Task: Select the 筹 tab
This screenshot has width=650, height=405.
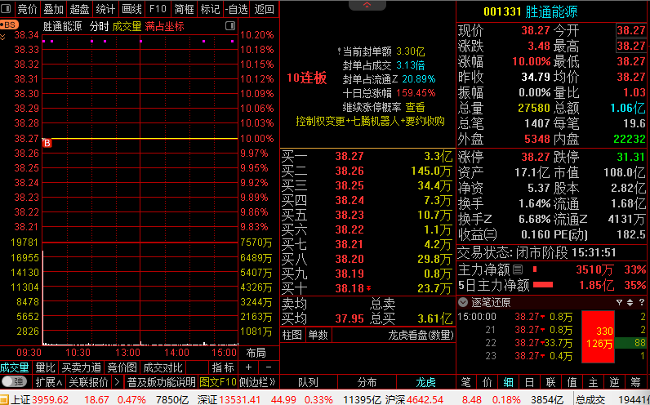Action: click(x=635, y=382)
